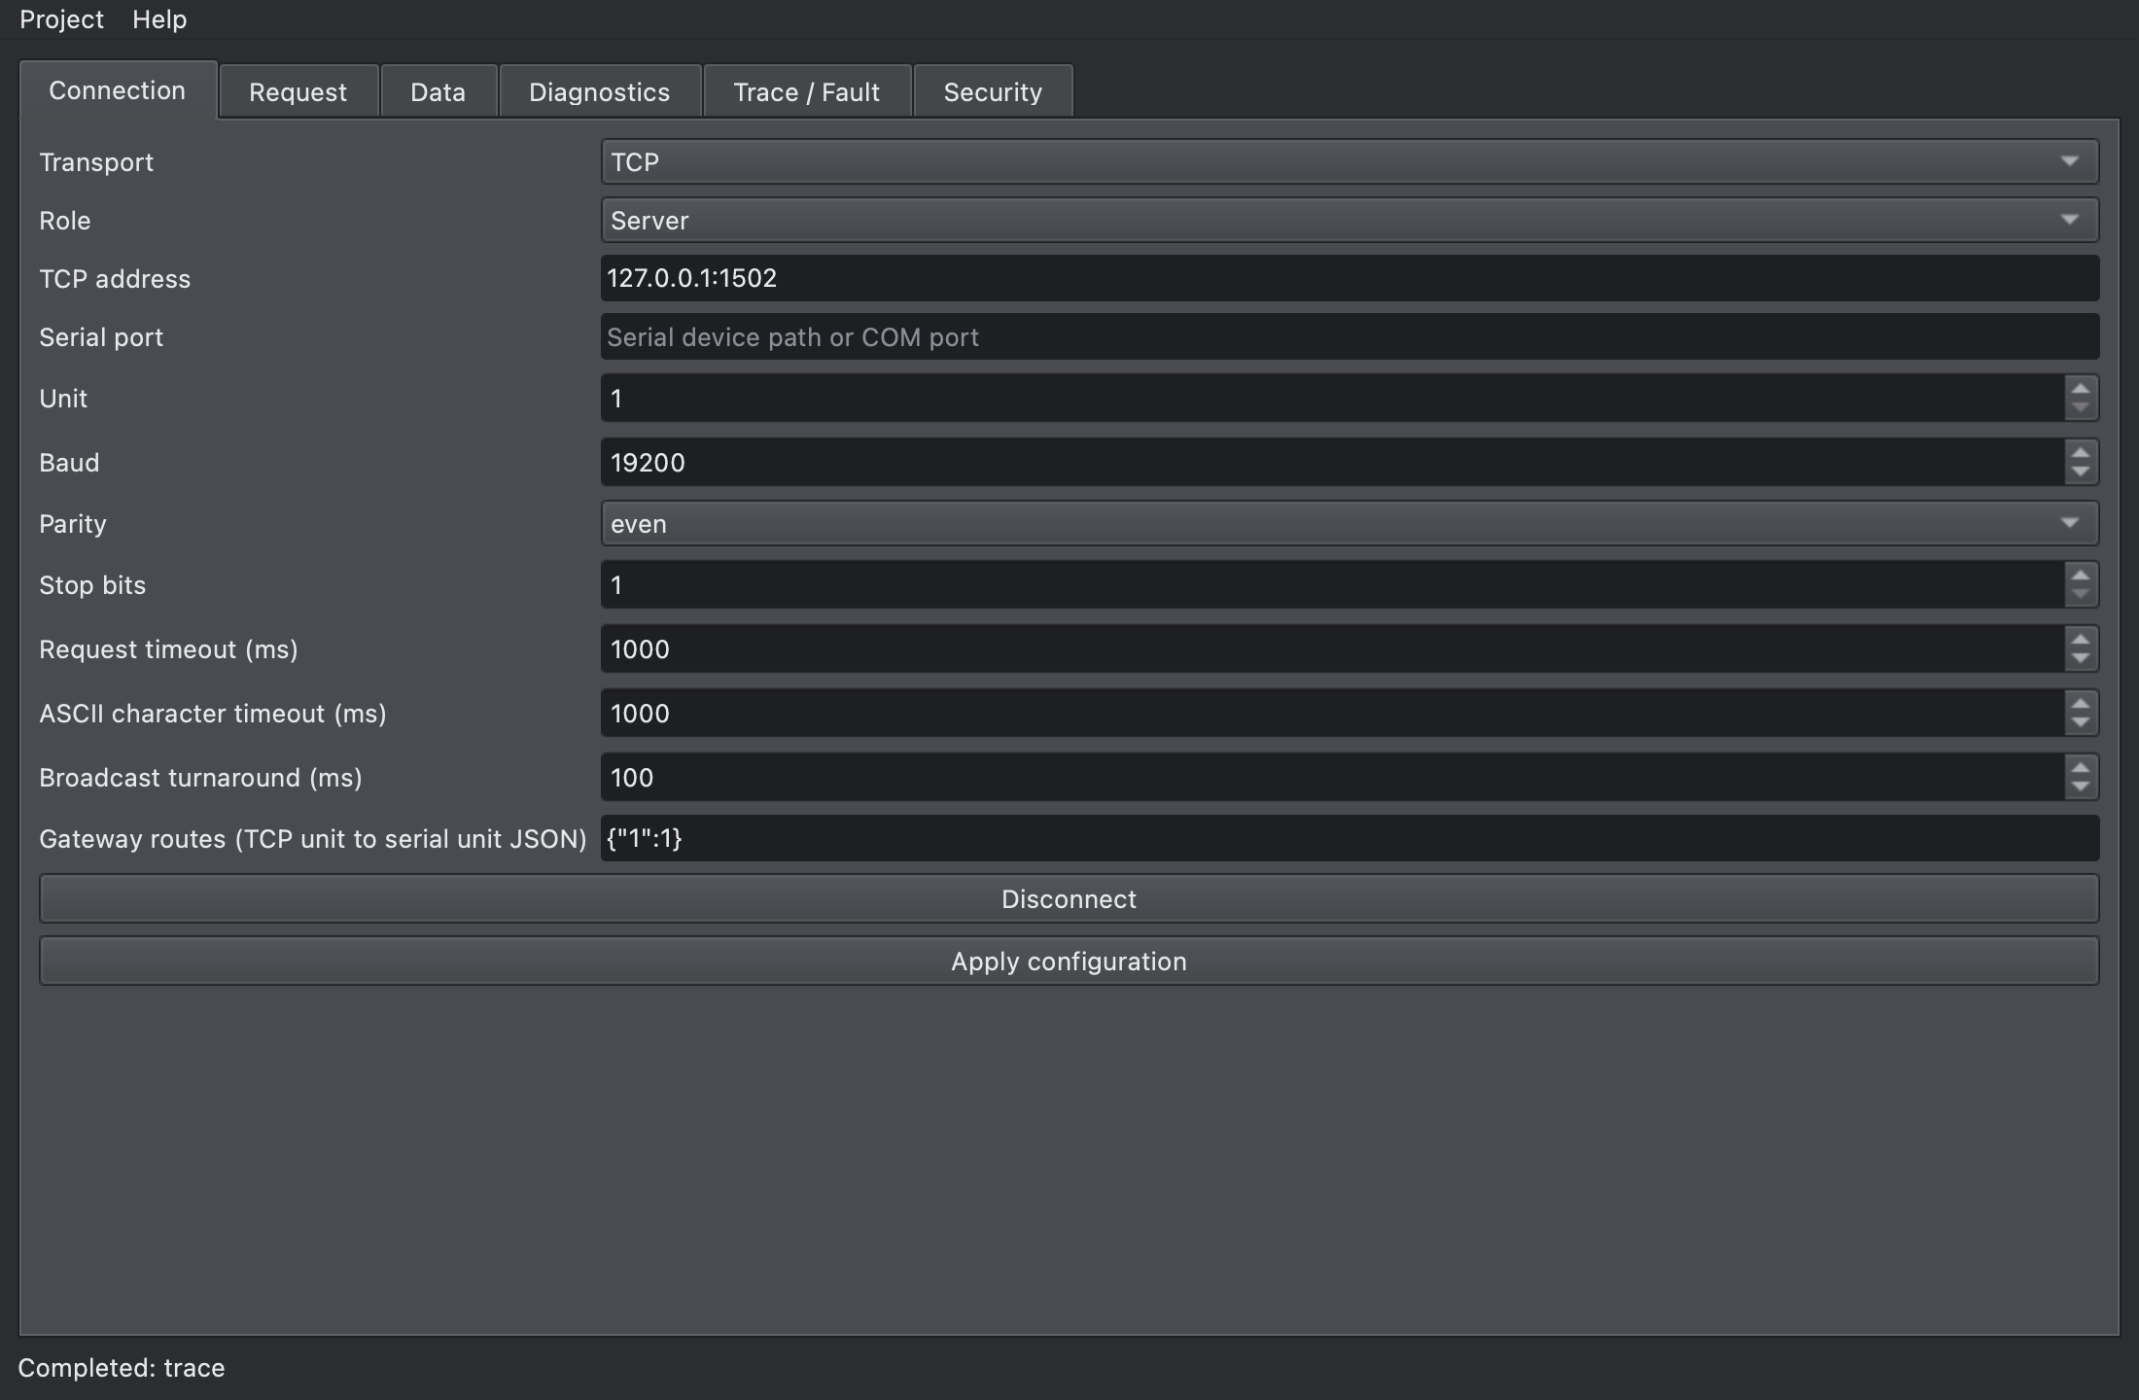Open the Project menu
This screenshot has width=2139, height=1400.
click(x=61, y=19)
